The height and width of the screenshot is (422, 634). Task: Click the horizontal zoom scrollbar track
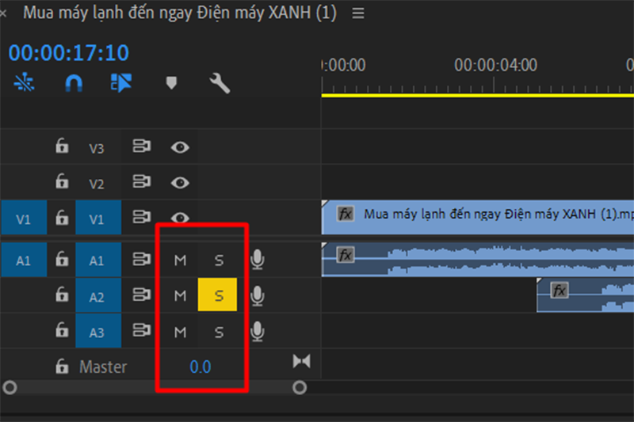(155, 388)
